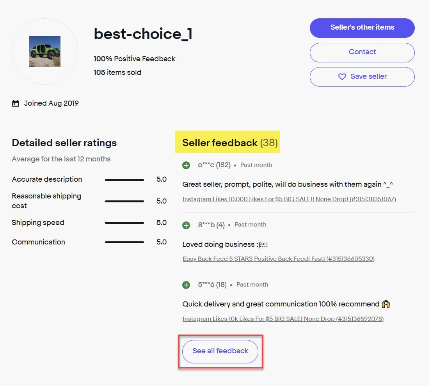Viewport: 430px width, 386px height.
Task: Open Instagram Likes 10,000 Likes listing link
Action: tap(289, 199)
